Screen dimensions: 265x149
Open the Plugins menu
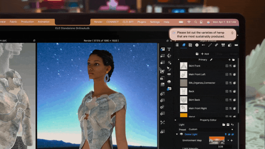pos(142,22)
